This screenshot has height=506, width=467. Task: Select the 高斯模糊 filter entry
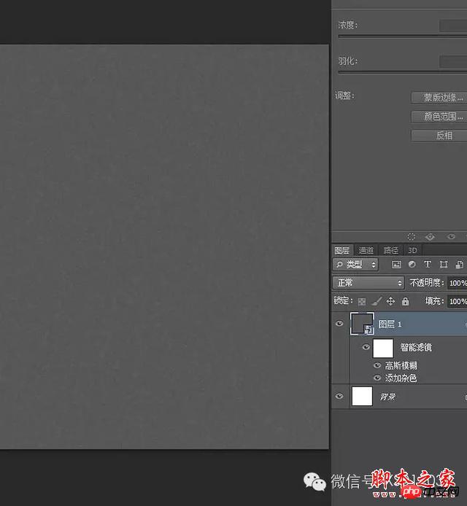pyautogui.click(x=401, y=365)
